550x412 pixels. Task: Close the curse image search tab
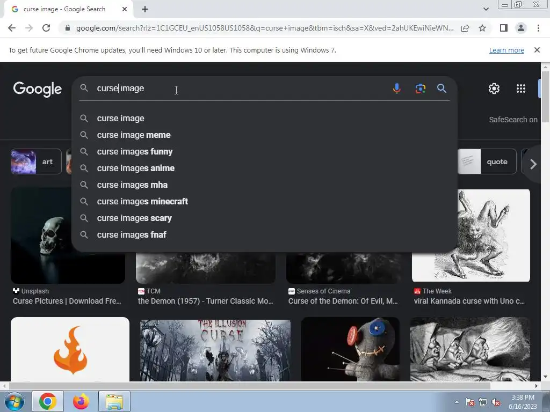pyautogui.click(x=125, y=9)
